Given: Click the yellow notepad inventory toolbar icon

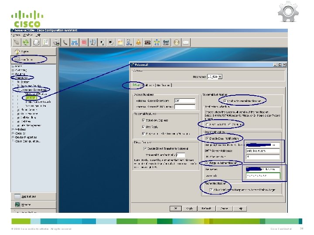Looking at the screenshot, I should [120, 42].
